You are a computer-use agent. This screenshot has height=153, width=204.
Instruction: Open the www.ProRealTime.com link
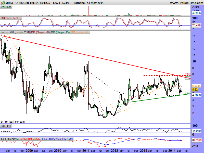187,3
